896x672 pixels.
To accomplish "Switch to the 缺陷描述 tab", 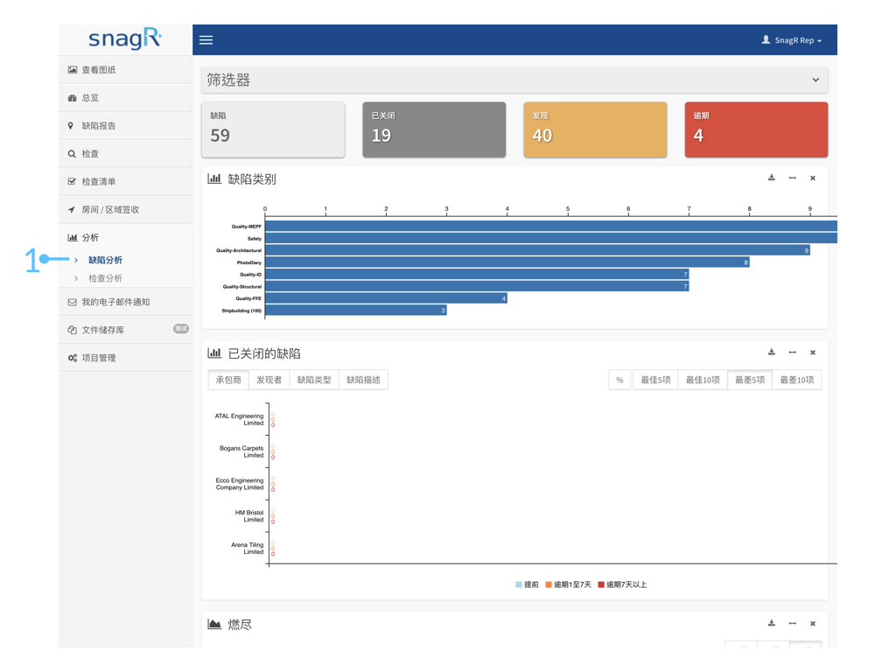I will tap(363, 380).
